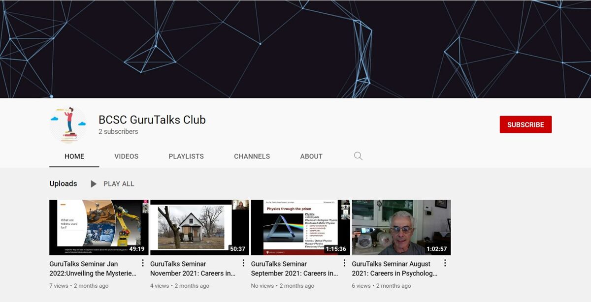The width and height of the screenshot is (591, 302).
Task: Click the BCSC GuruTalks Club channel name
Action: pyautogui.click(x=152, y=120)
